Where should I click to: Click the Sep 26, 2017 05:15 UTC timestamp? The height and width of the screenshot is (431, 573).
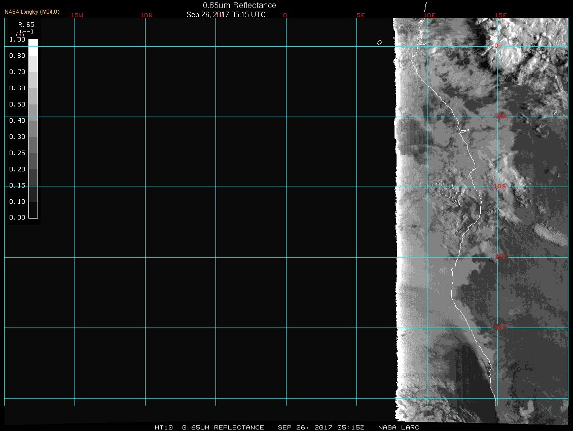point(226,15)
